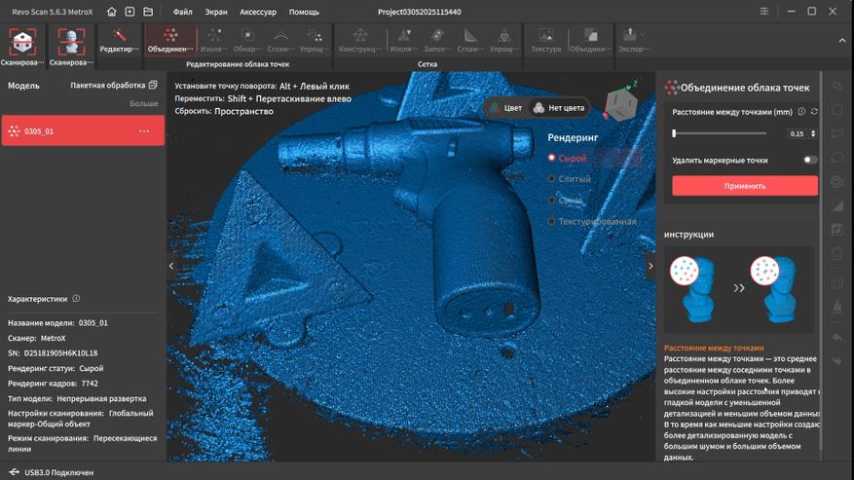The width and height of the screenshot is (854, 480).
Task: Select the Редактир... edit tool in toolbar
Action: pyautogui.click(x=120, y=40)
